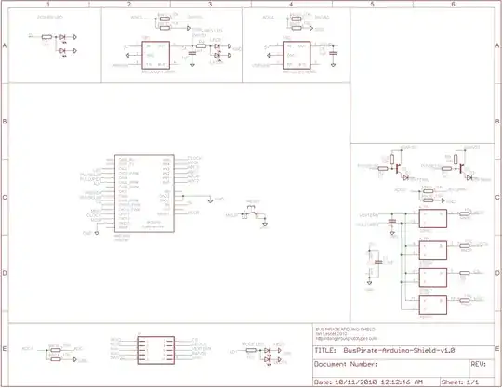Click the capacitor right of second regulator output

click(x=334, y=53)
